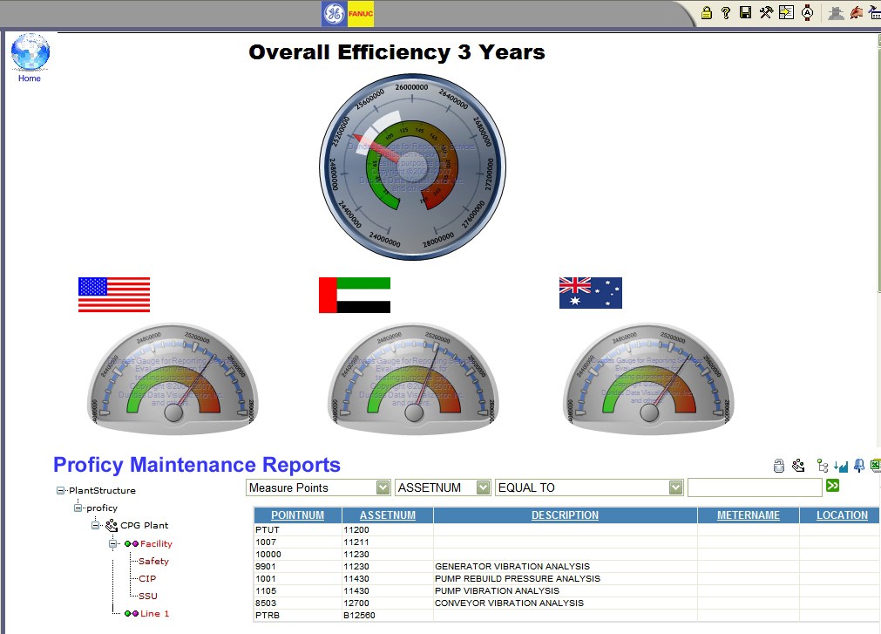Click the hand writing signature icon
Viewport: 881px width, 634px height.
[857, 12]
